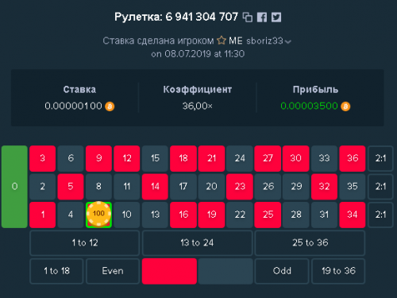Select black number 24
Viewport: 397px width, 298px height.
[x=240, y=158]
